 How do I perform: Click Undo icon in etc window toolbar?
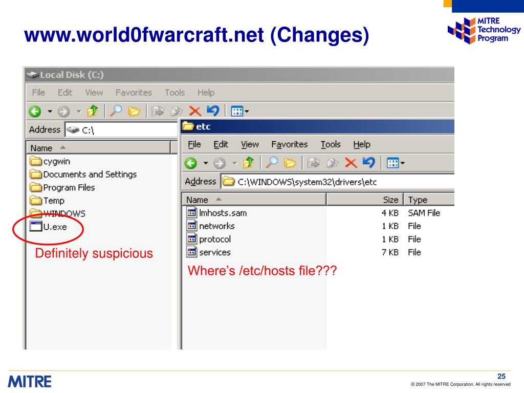[x=369, y=162]
